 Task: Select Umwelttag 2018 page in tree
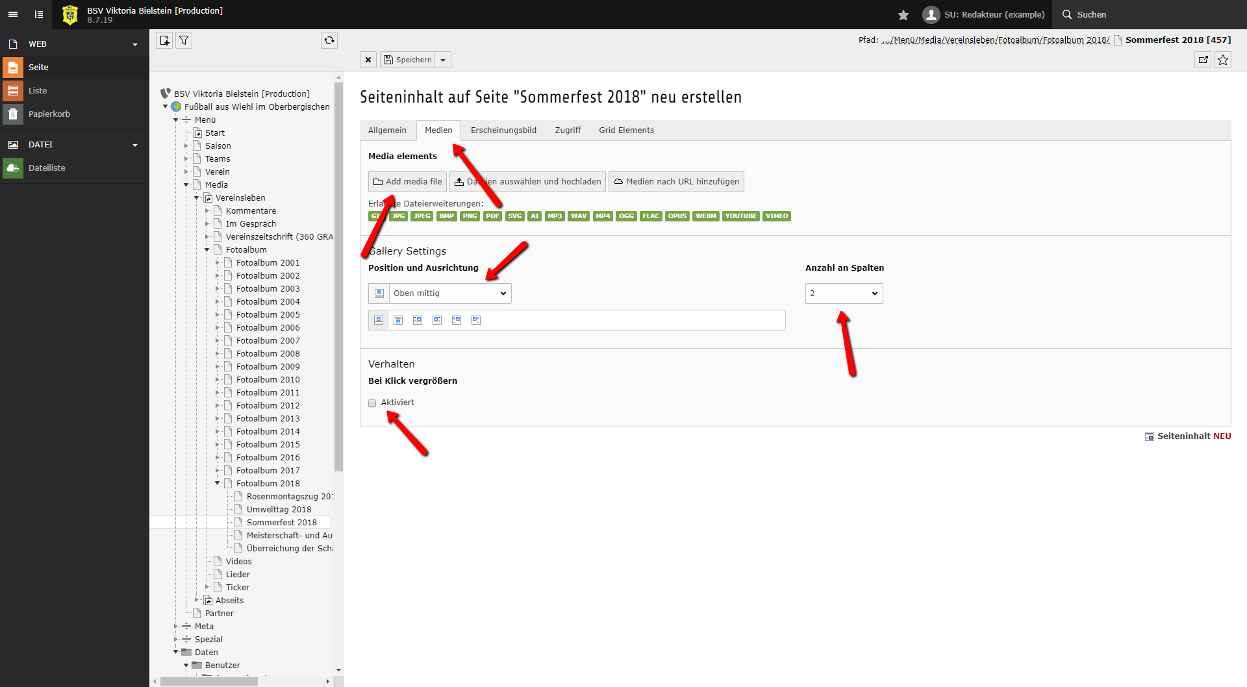(279, 509)
